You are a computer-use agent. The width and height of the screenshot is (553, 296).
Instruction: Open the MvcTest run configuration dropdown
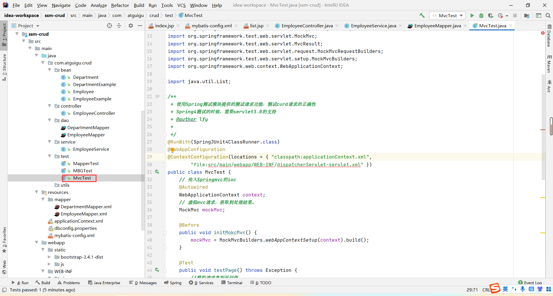(x=447, y=16)
